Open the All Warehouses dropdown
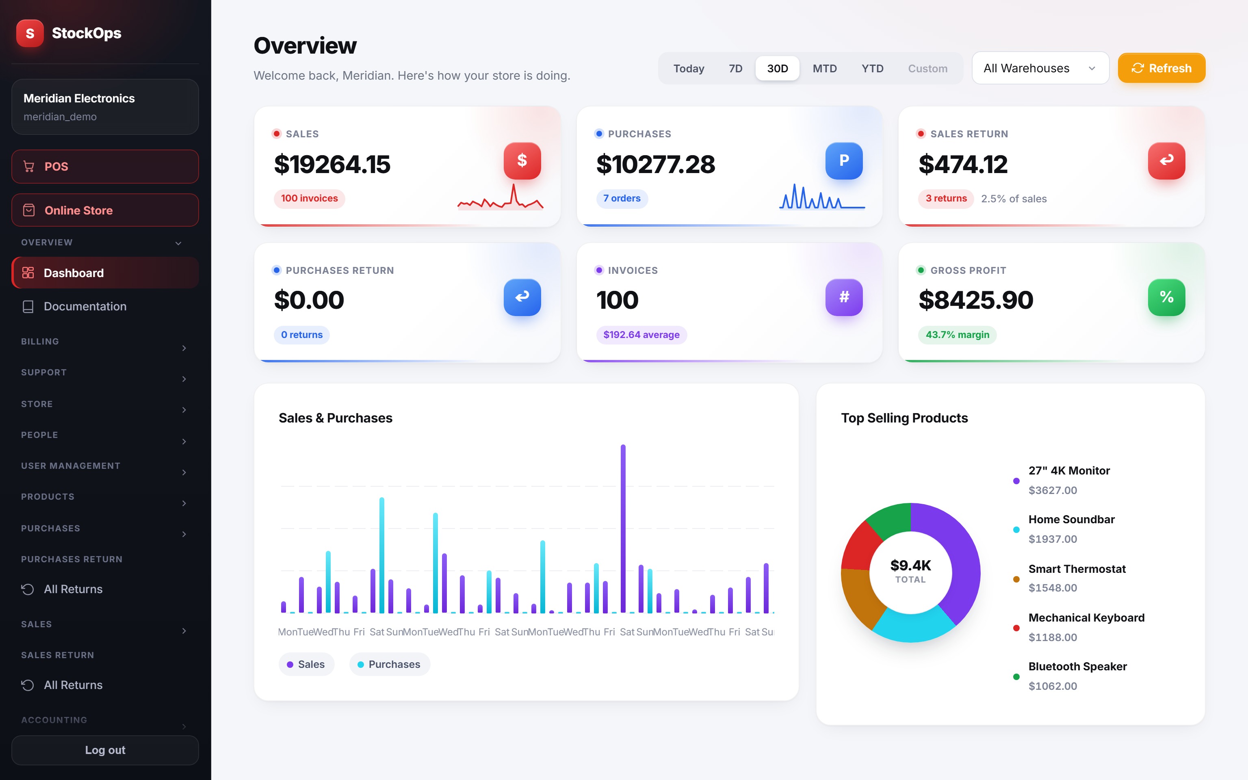The image size is (1248, 780). [x=1040, y=68]
